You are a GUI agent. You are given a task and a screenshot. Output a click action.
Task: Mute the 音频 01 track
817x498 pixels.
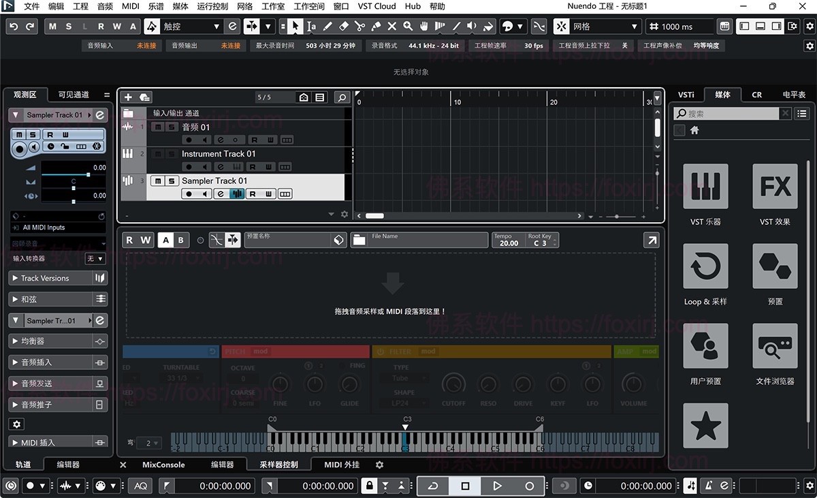click(158, 127)
